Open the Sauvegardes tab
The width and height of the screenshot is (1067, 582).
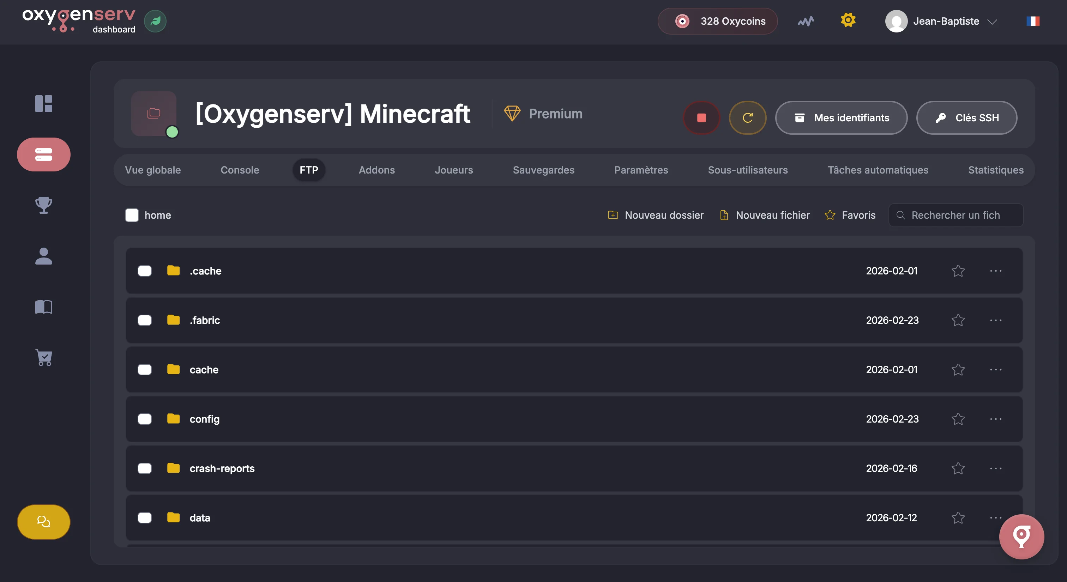[543, 170]
